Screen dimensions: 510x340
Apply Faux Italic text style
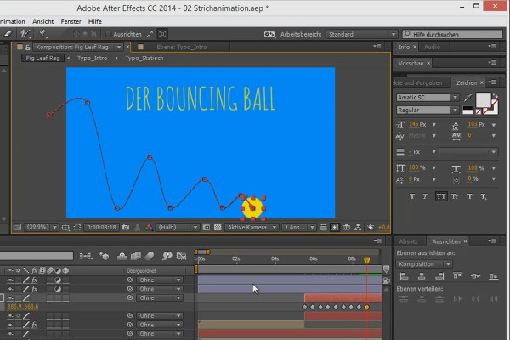click(426, 196)
